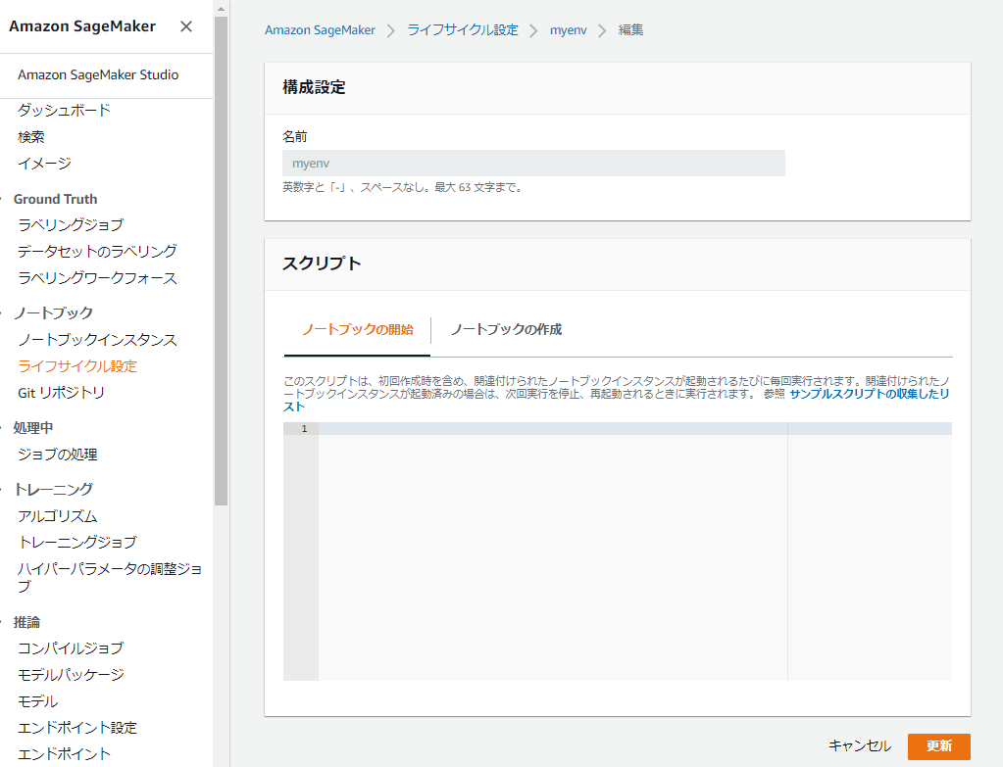Close the Amazon SageMaker sidebar

pos(186,26)
